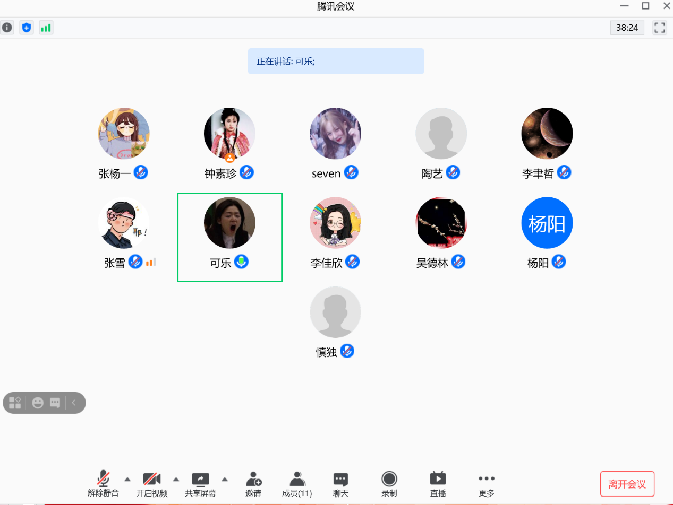Expand audio options arrow beside 解除静音
Image resolution: width=673 pixels, height=505 pixels.
(x=127, y=479)
